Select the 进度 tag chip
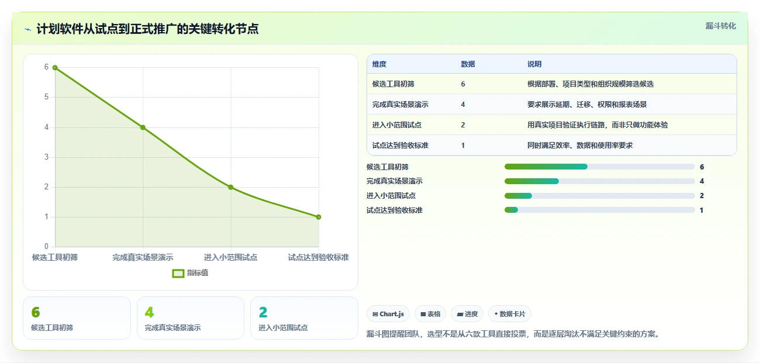 pos(467,314)
